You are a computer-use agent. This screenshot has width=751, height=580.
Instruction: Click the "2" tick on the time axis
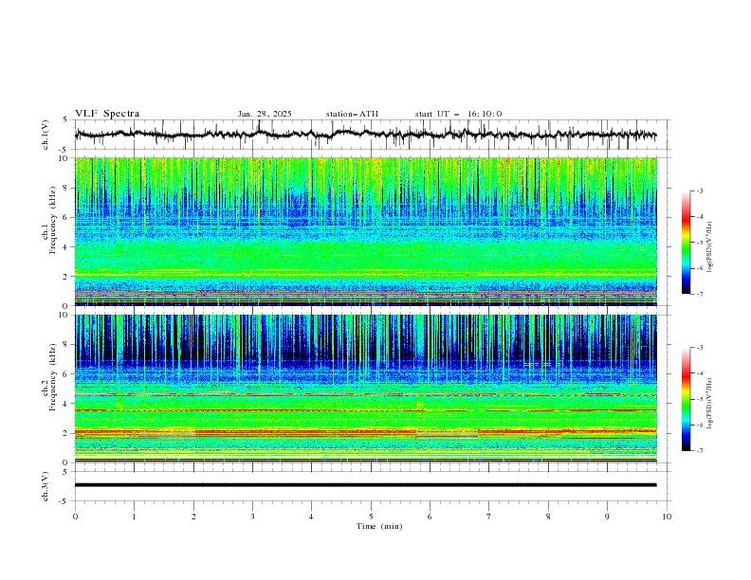pos(193,517)
